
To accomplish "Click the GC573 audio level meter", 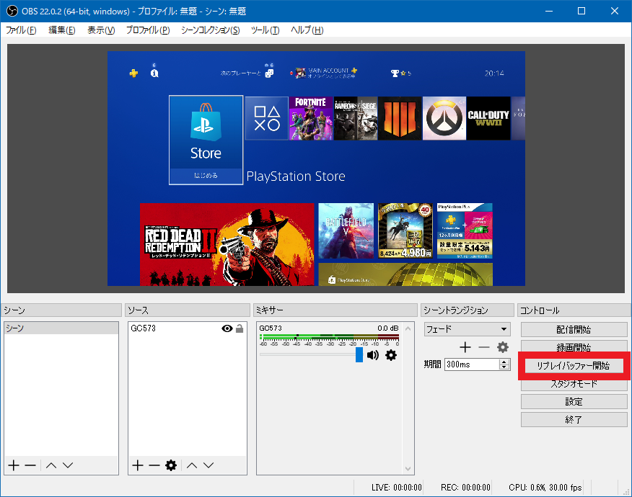I will coord(329,337).
